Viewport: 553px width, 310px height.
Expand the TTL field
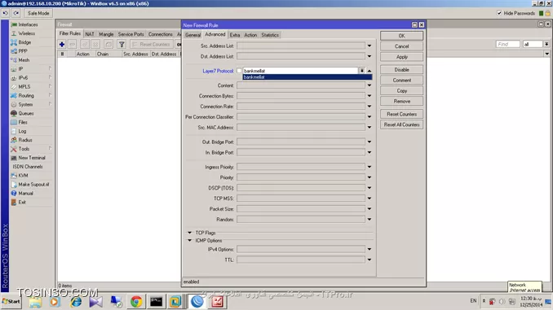(x=369, y=260)
